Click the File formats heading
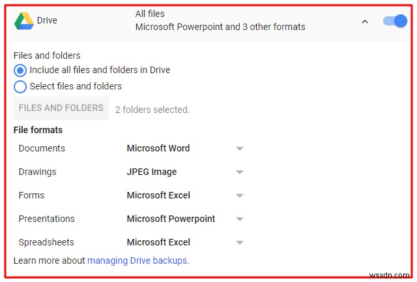 [x=38, y=130]
